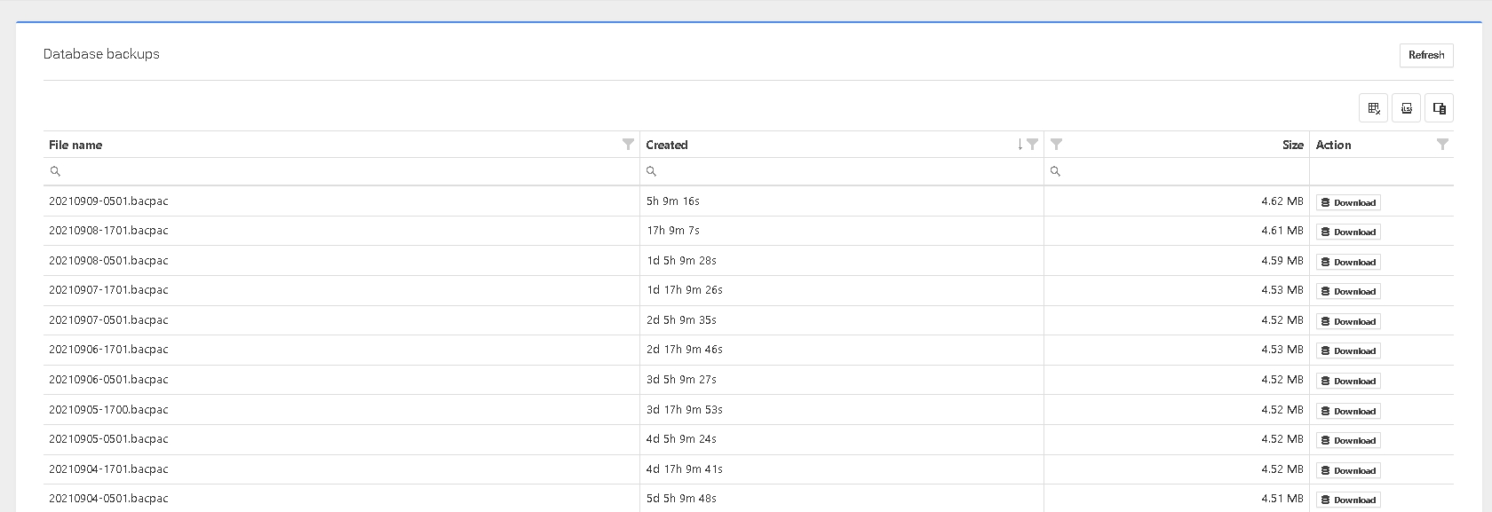Viewport: 1492px width, 512px height.
Task: Download the 20210908-1701.bacpac backup
Action: pos(1348,232)
